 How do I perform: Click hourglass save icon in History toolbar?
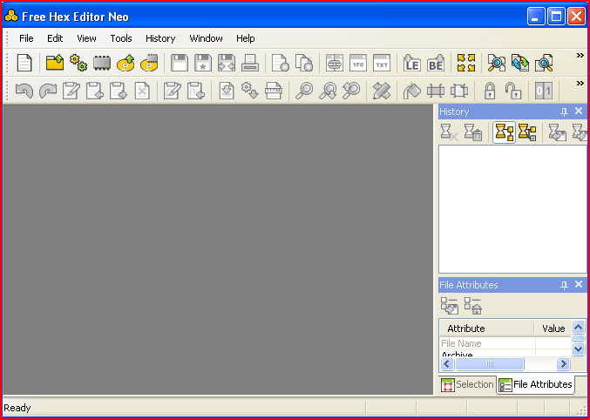pos(557,132)
